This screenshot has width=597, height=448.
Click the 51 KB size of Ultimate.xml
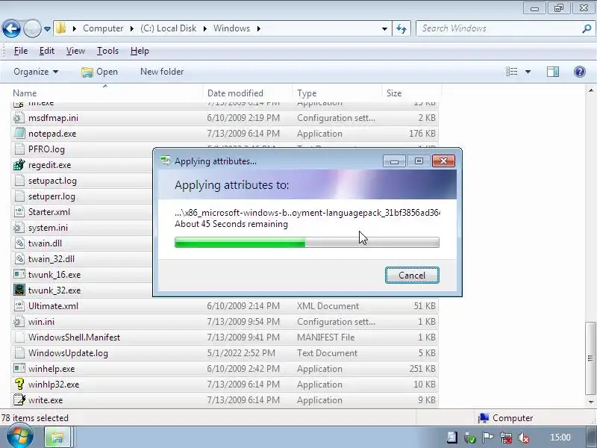[x=425, y=306]
